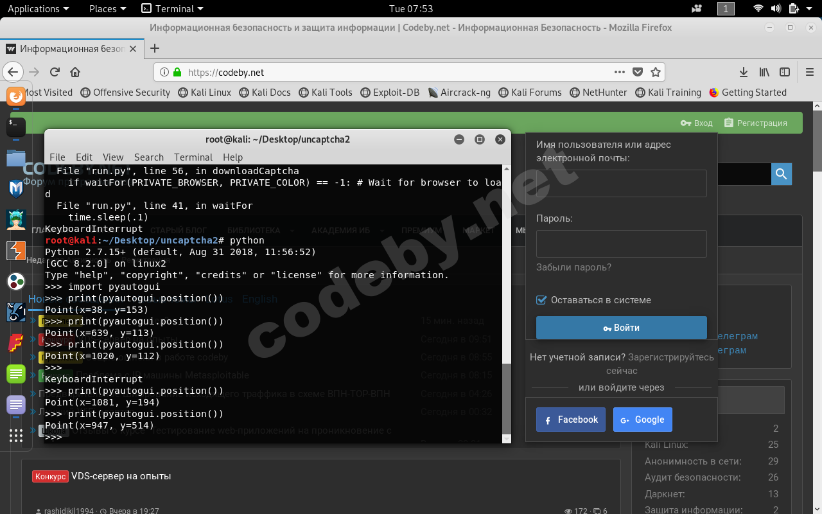Open Firefox Downloads via the arrow icon

(743, 72)
